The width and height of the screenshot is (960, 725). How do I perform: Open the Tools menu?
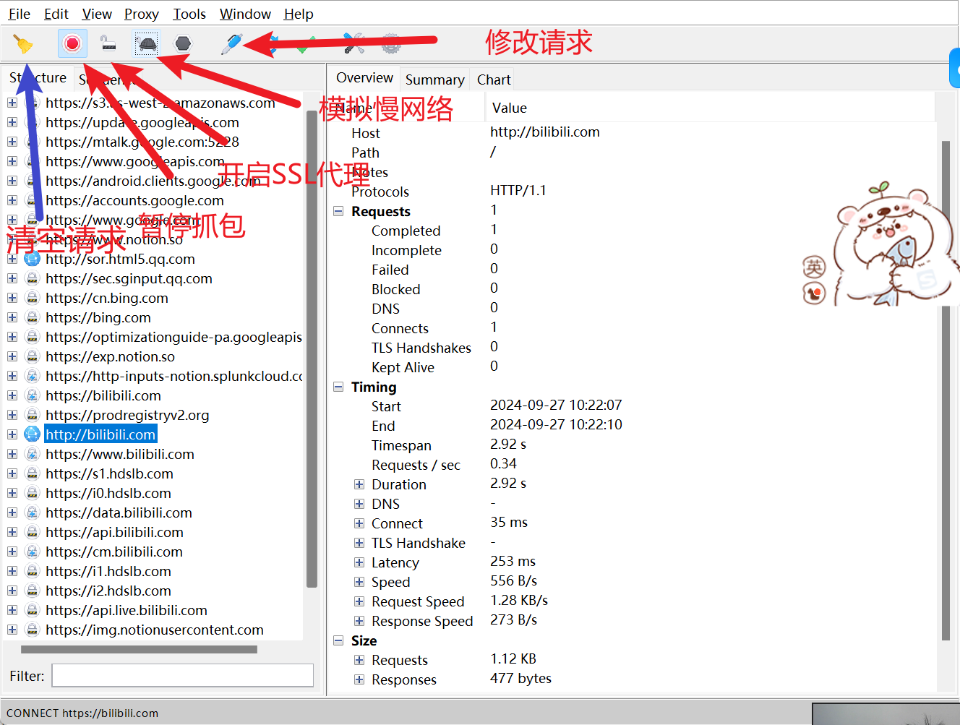(x=189, y=14)
